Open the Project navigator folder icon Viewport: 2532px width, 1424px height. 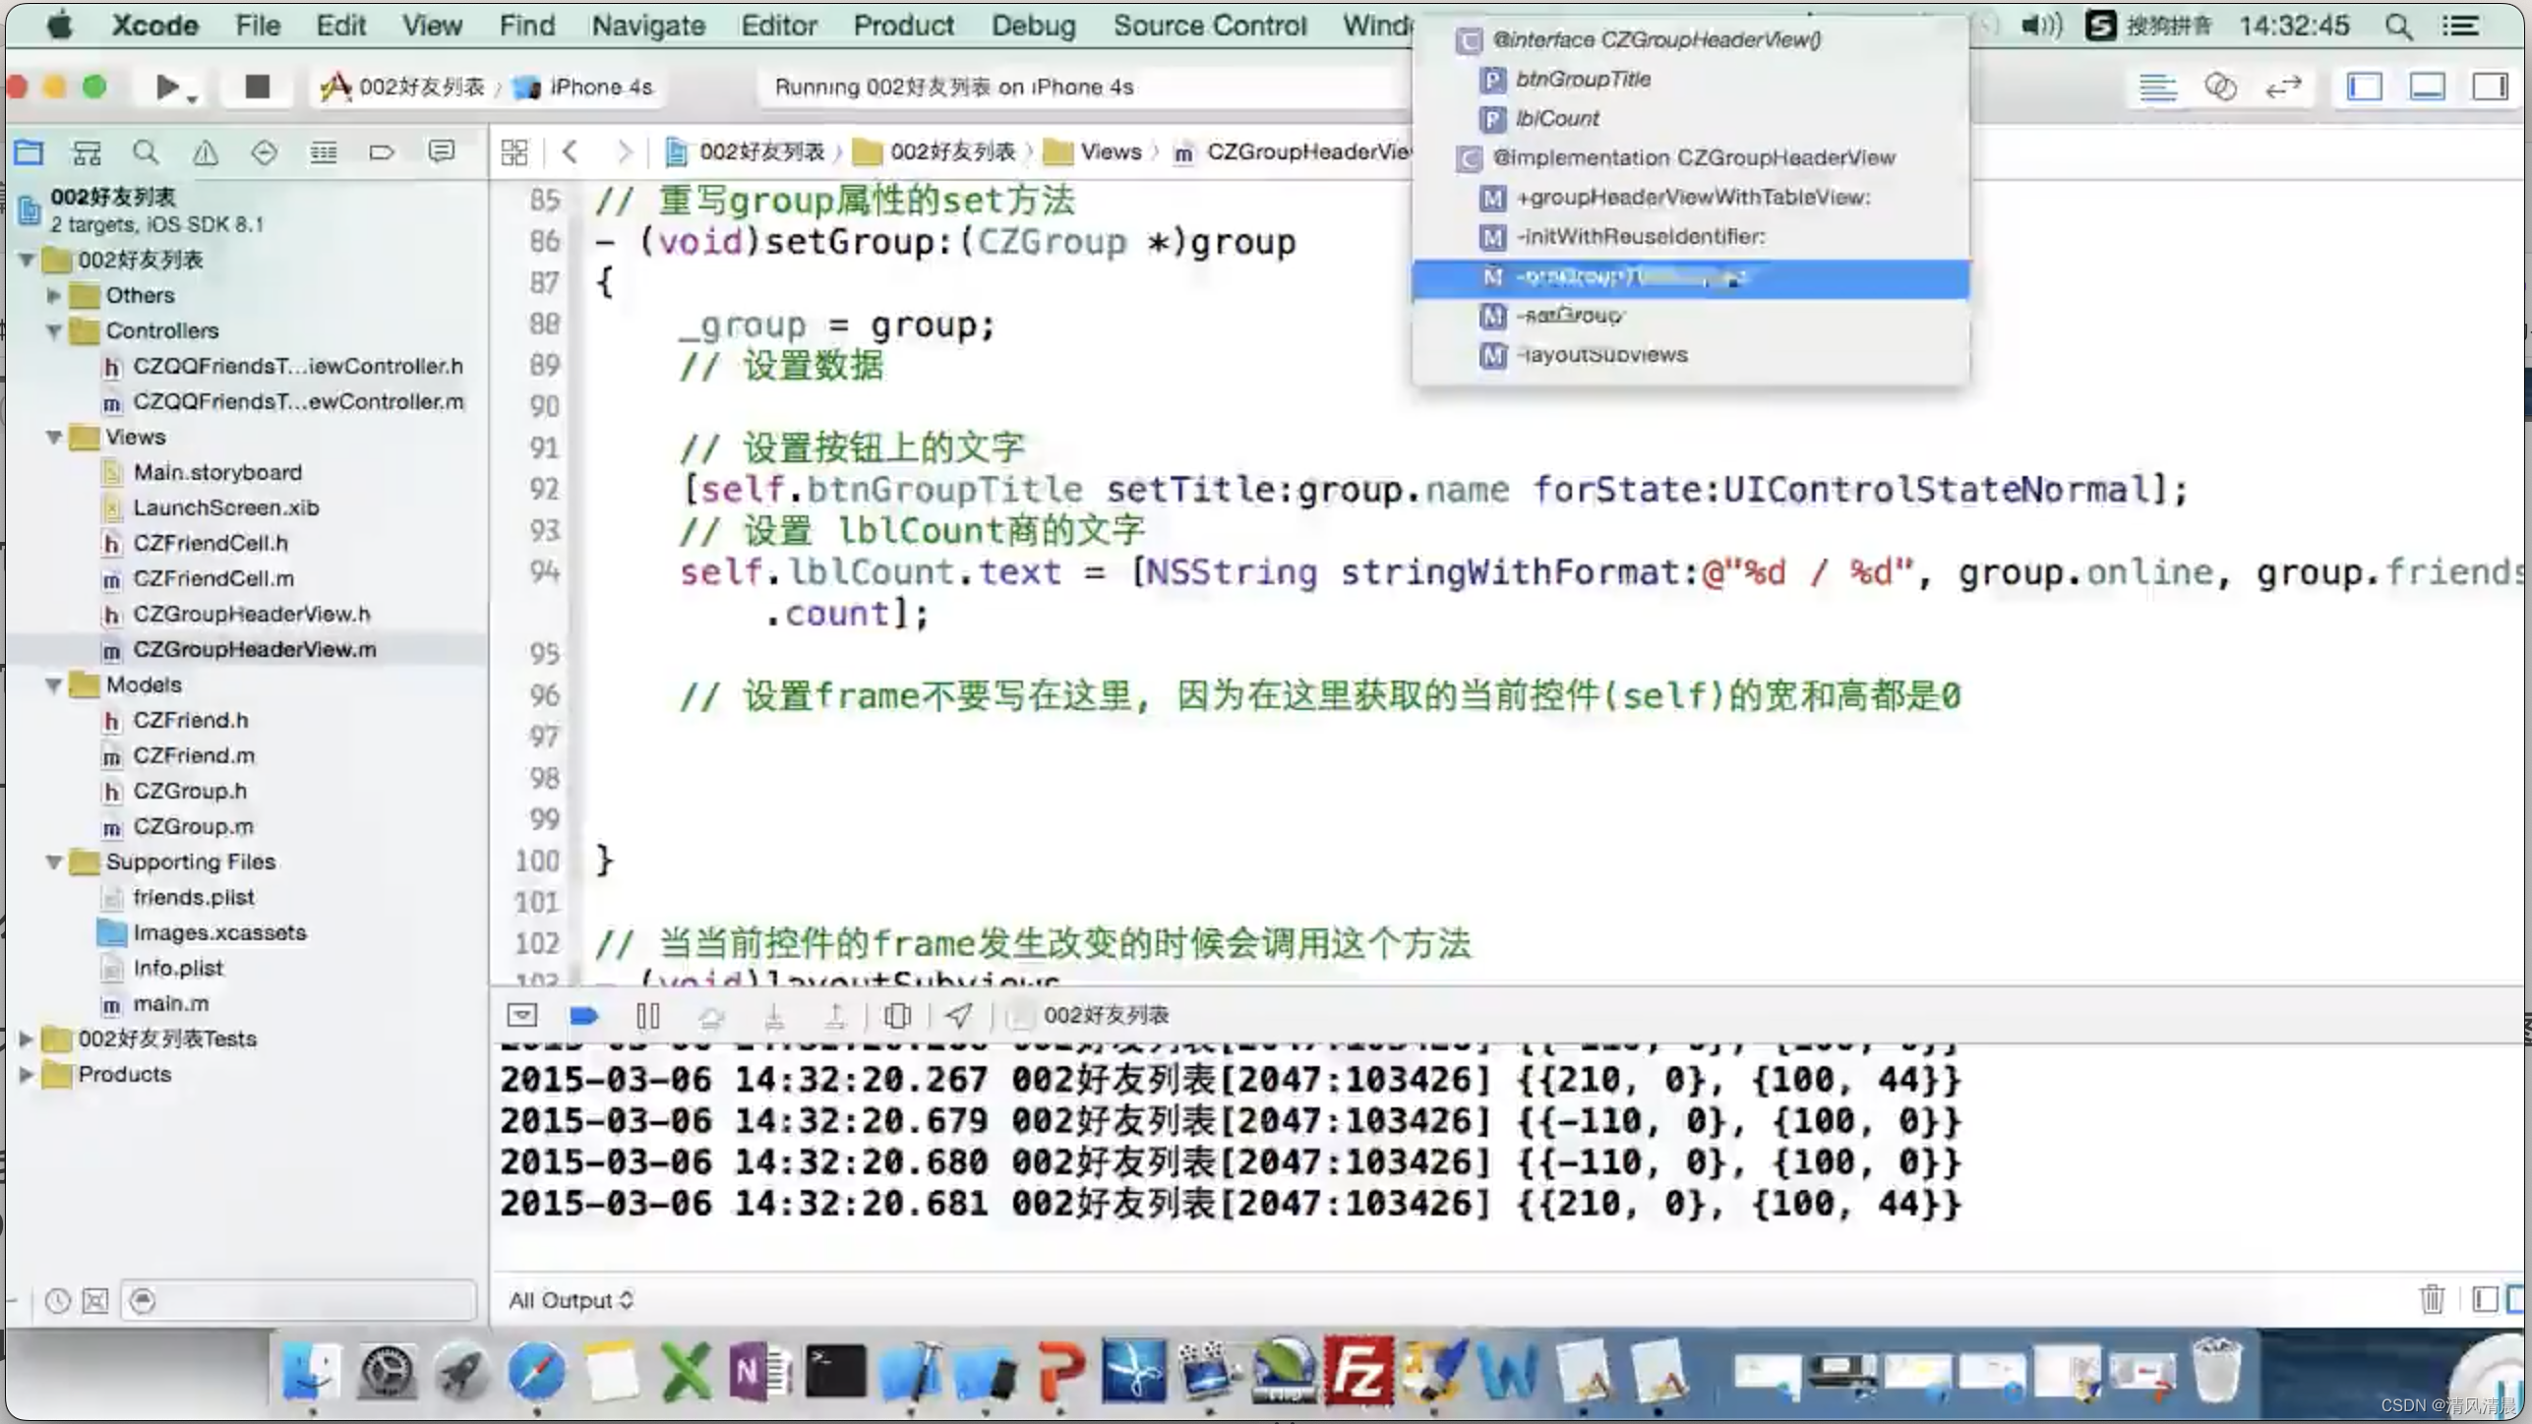click(x=29, y=152)
